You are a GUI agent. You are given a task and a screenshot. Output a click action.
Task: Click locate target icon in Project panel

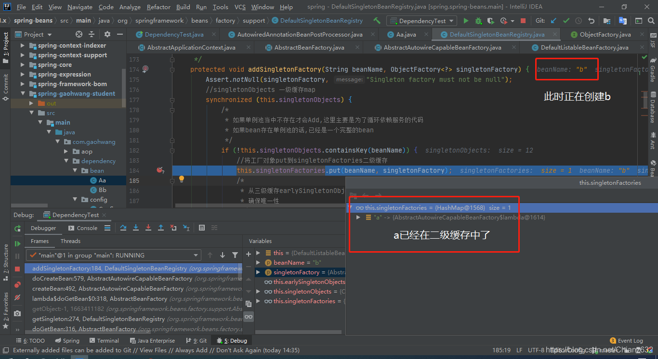click(79, 34)
